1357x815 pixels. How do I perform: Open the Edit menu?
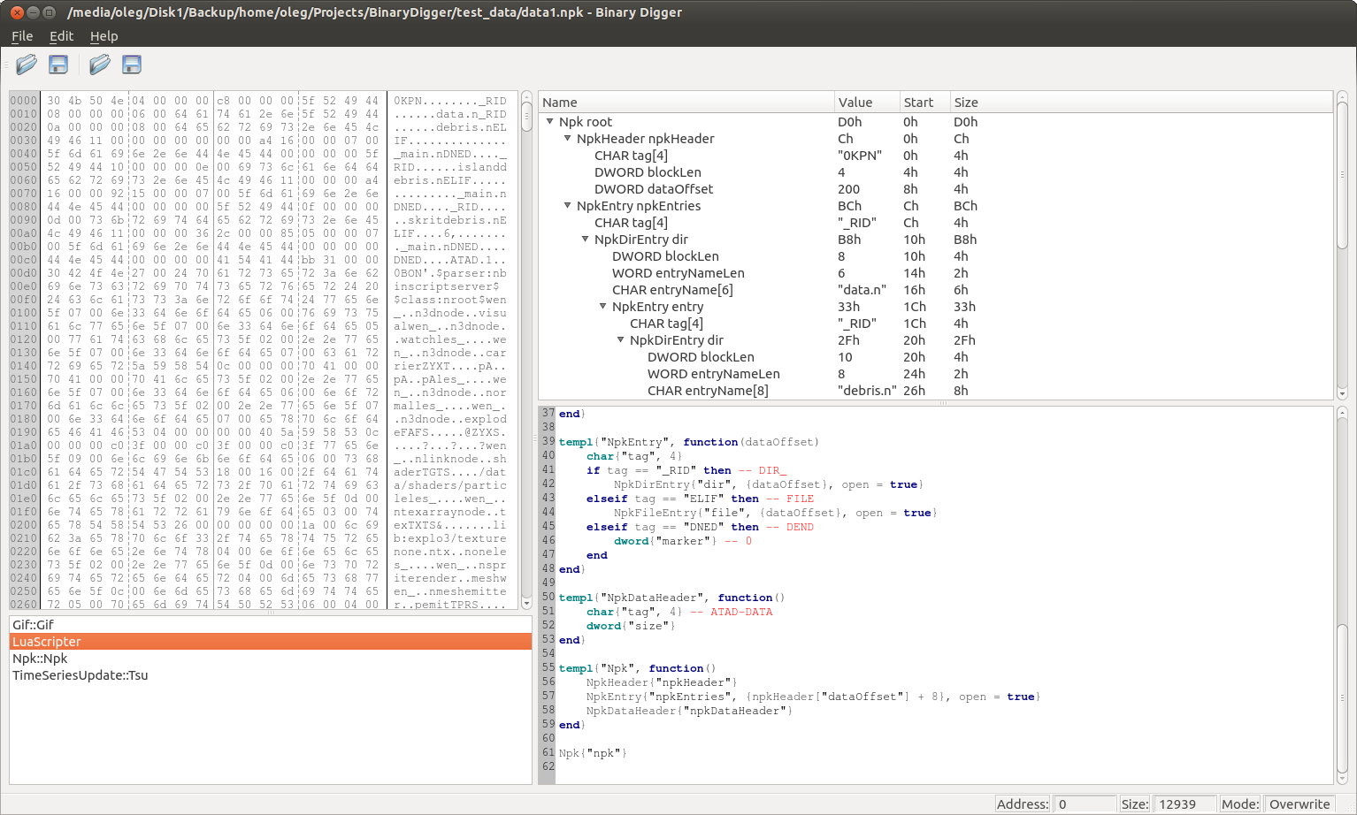click(x=61, y=36)
